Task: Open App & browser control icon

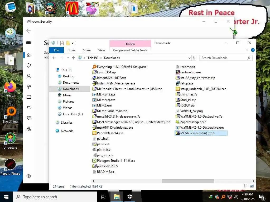Action: [x=29, y=97]
